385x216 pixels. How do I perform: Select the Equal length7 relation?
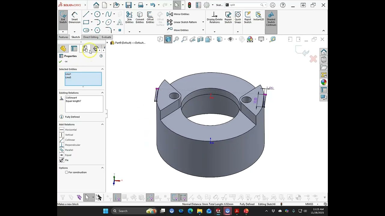pos(73,101)
